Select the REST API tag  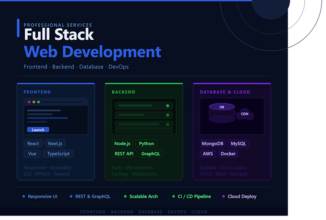tap(124, 154)
